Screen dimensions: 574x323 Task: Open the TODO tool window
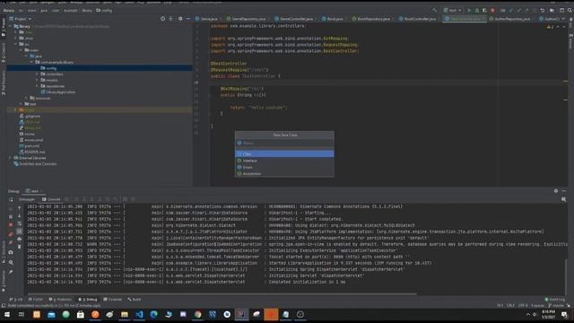coord(36,299)
